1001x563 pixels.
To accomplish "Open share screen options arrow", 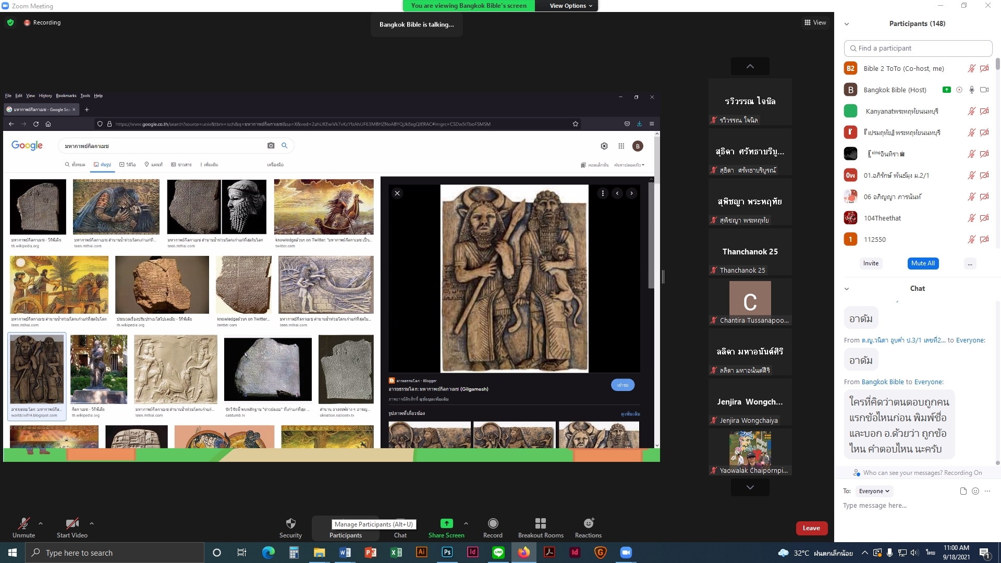I will coord(466,523).
